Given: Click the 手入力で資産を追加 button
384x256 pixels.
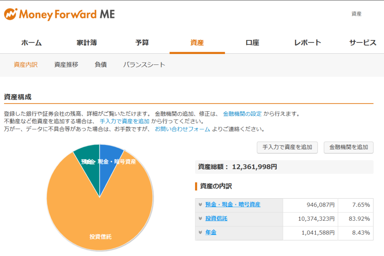Looking at the screenshot, I should click(287, 147).
